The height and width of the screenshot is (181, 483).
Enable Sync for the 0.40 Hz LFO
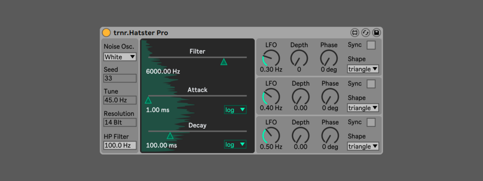[x=371, y=84]
